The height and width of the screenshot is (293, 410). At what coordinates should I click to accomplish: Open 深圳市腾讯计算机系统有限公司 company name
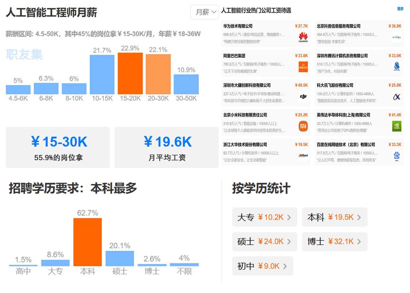pyautogui.click(x=342, y=56)
